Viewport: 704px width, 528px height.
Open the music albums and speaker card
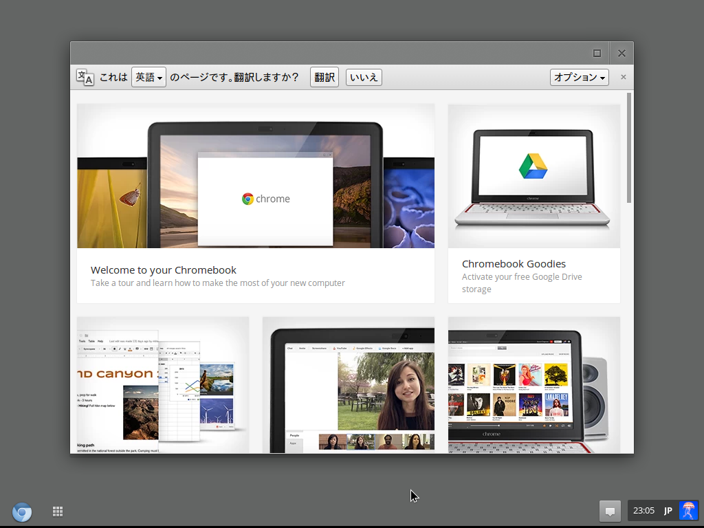point(533,385)
